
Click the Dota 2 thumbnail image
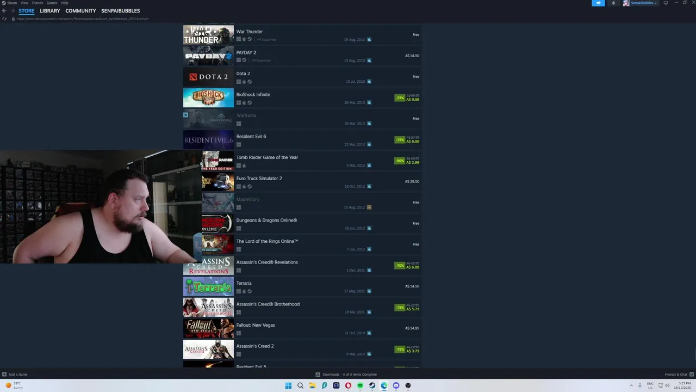click(x=208, y=77)
